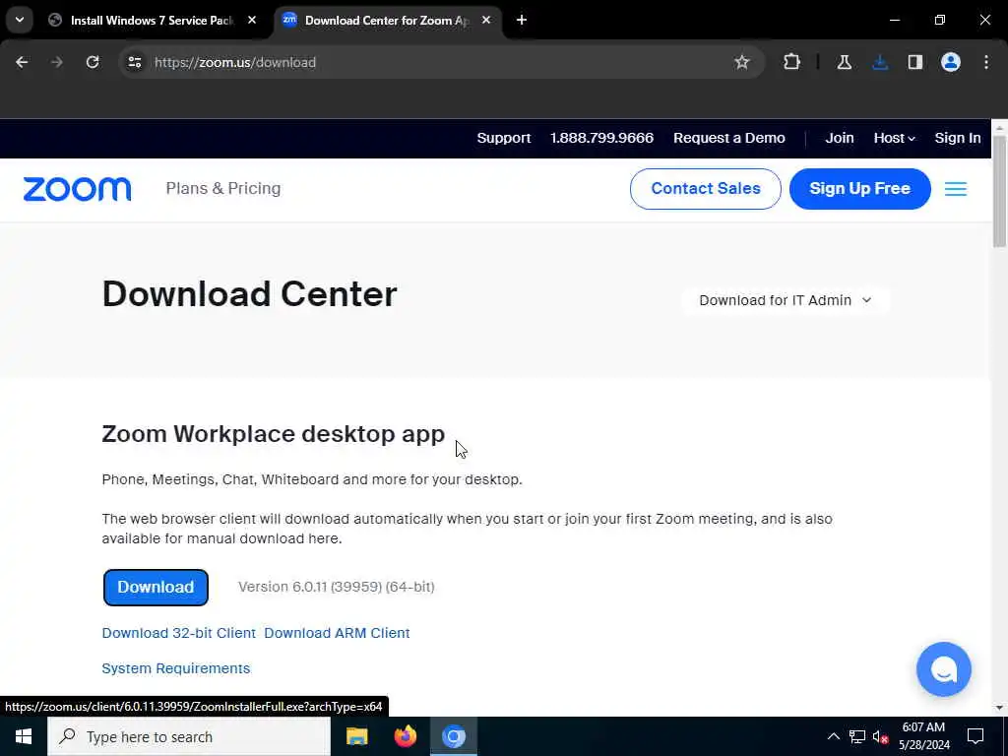Open Firefox from the taskbar

405,736
